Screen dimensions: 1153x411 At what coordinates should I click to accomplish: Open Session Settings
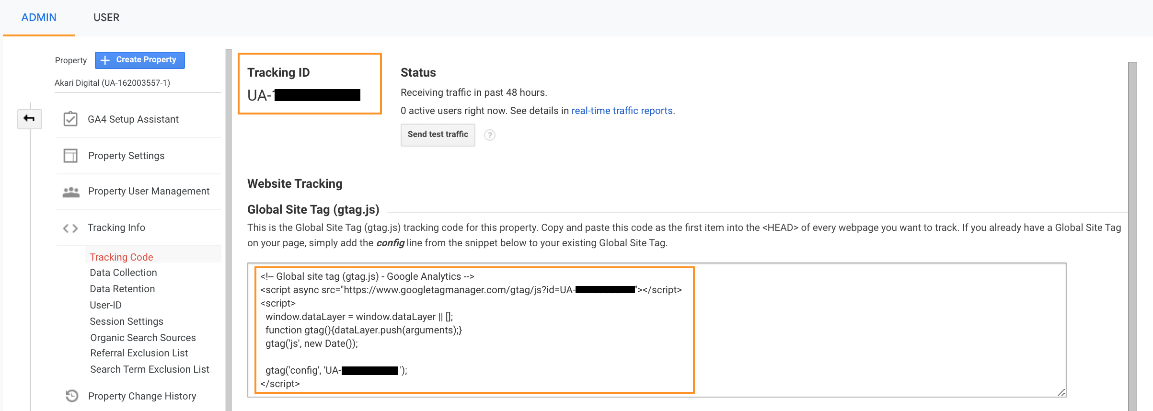pos(127,321)
